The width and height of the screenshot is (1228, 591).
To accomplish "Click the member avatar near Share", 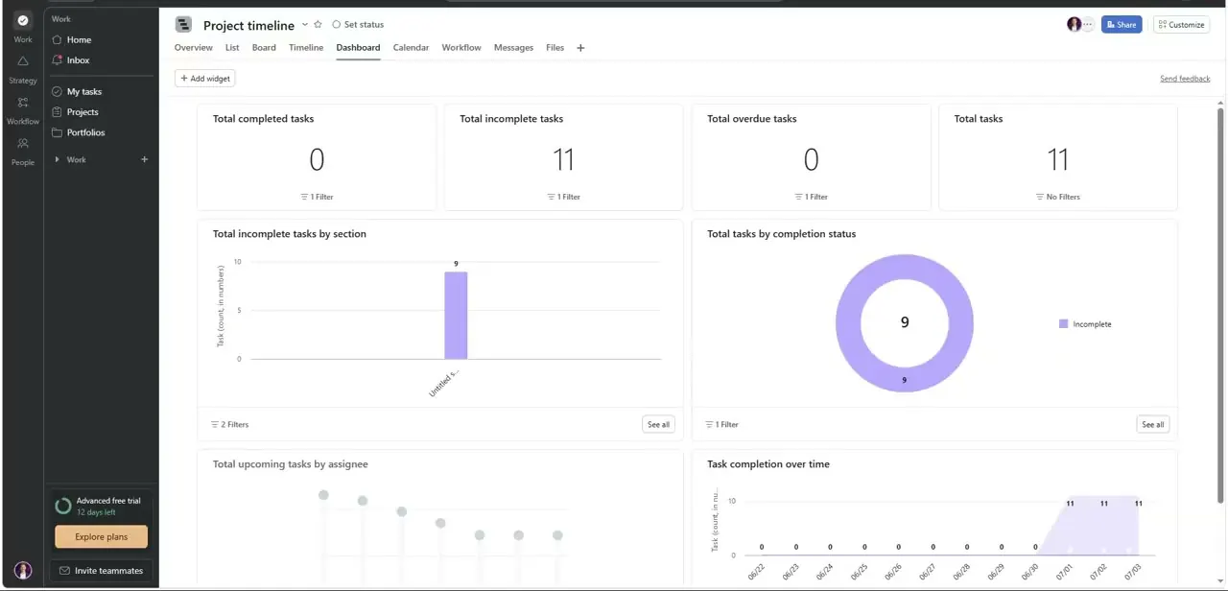I will click(x=1074, y=25).
